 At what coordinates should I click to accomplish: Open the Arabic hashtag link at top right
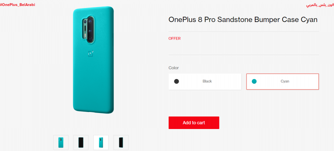320,5
